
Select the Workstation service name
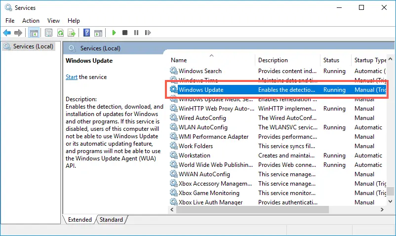coord(195,155)
